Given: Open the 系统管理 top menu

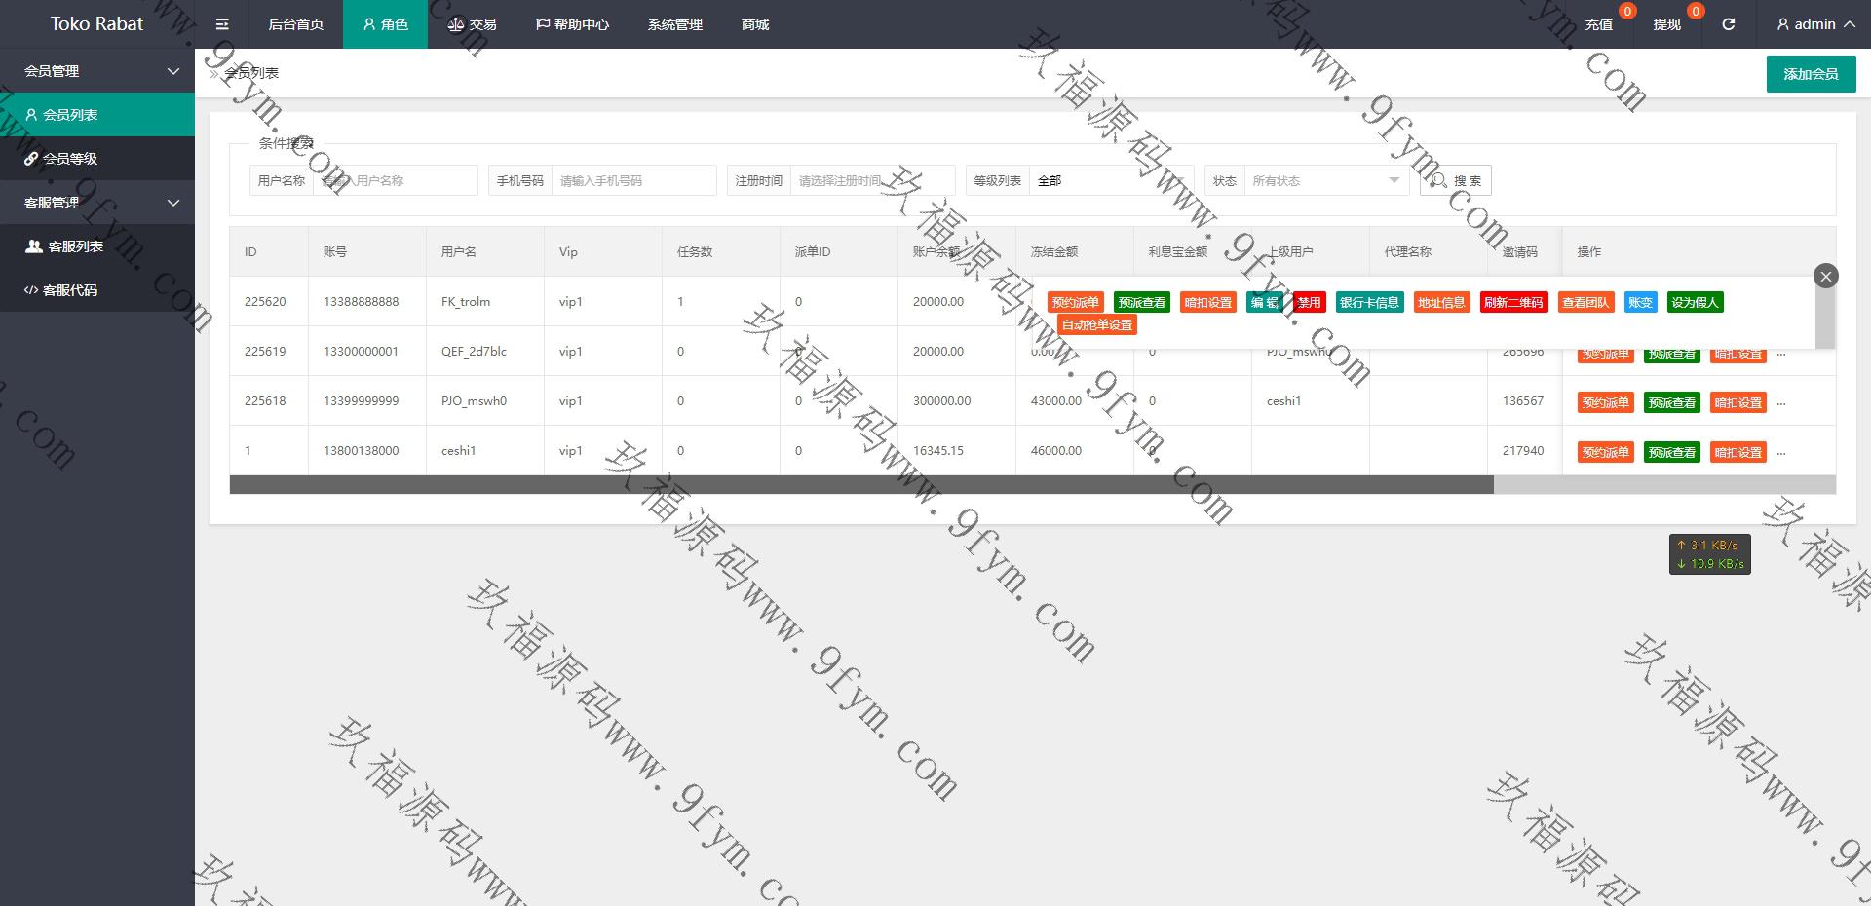Looking at the screenshot, I should [674, 24].
